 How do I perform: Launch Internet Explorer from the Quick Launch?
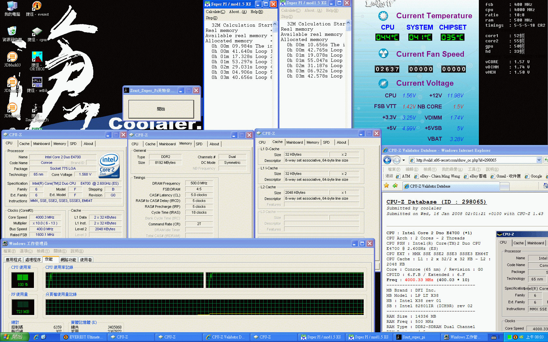(36, 337)
